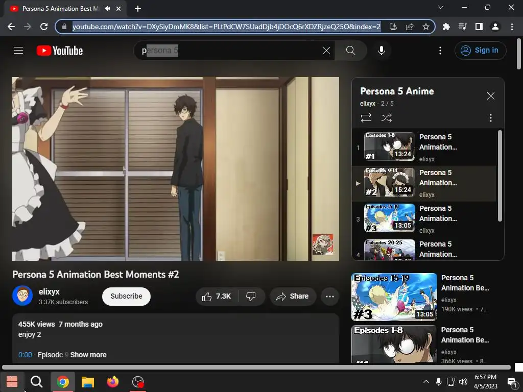523x392 pixels.
Task: Bookmark this tab with star icon
Action: pyautogui.click(x=426, y=27)
